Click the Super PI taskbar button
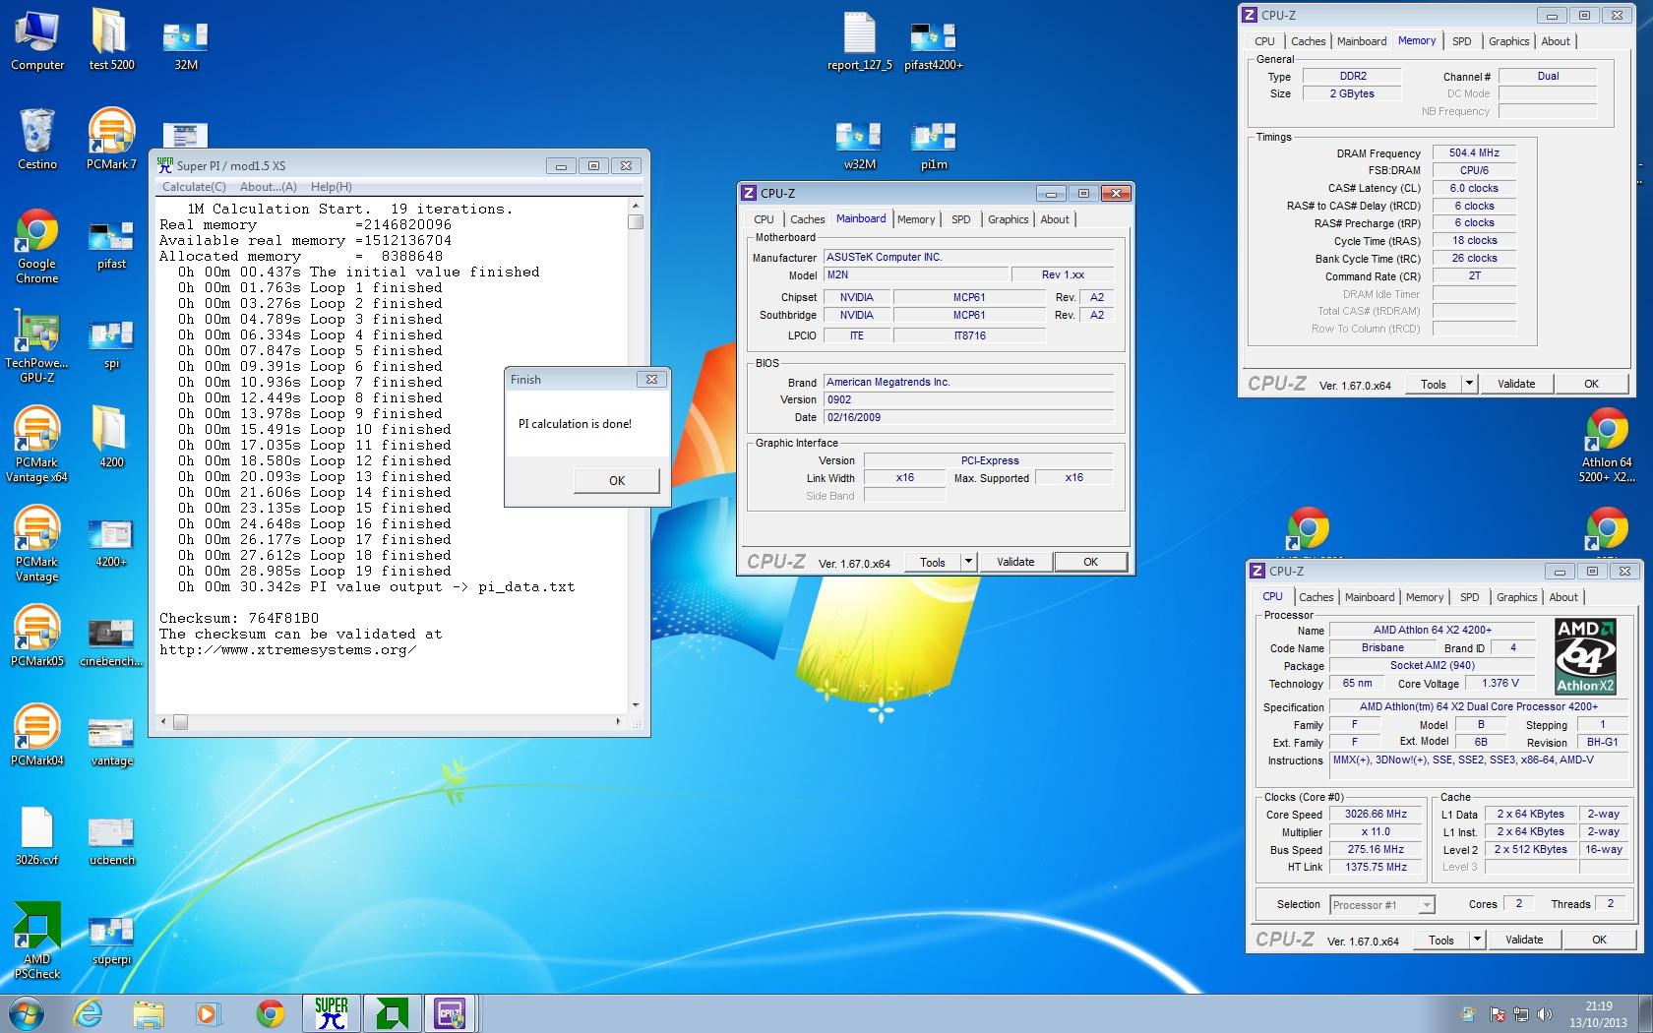1653x1033 pixels. [332, 1012]
